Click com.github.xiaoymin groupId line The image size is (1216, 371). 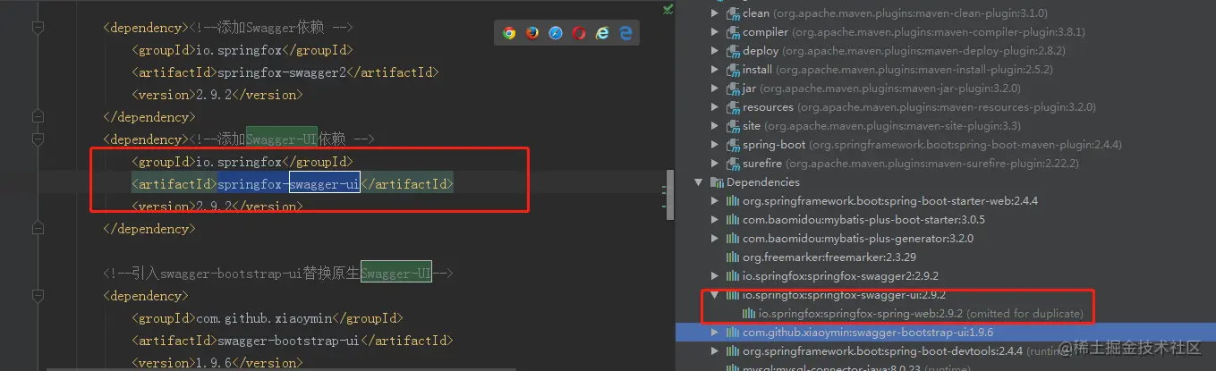(x=267, y=318)
